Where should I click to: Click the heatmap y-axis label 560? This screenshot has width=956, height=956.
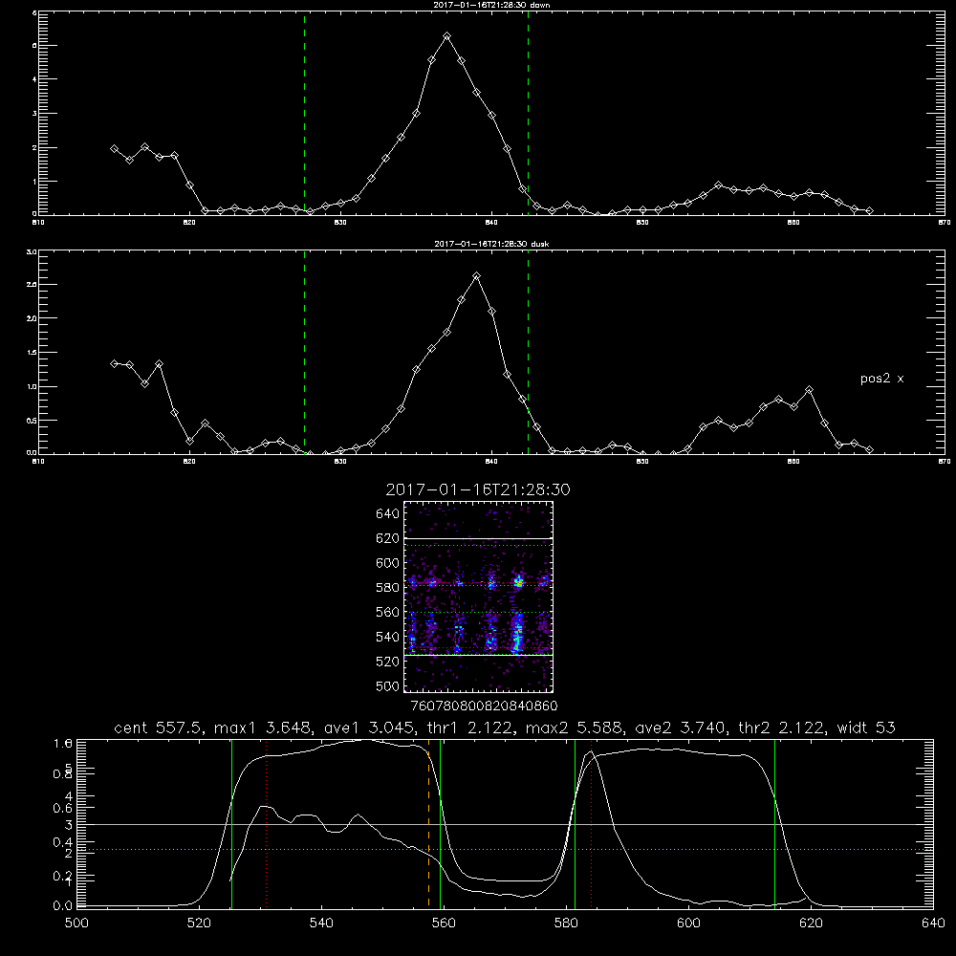(x=388, y=612)
